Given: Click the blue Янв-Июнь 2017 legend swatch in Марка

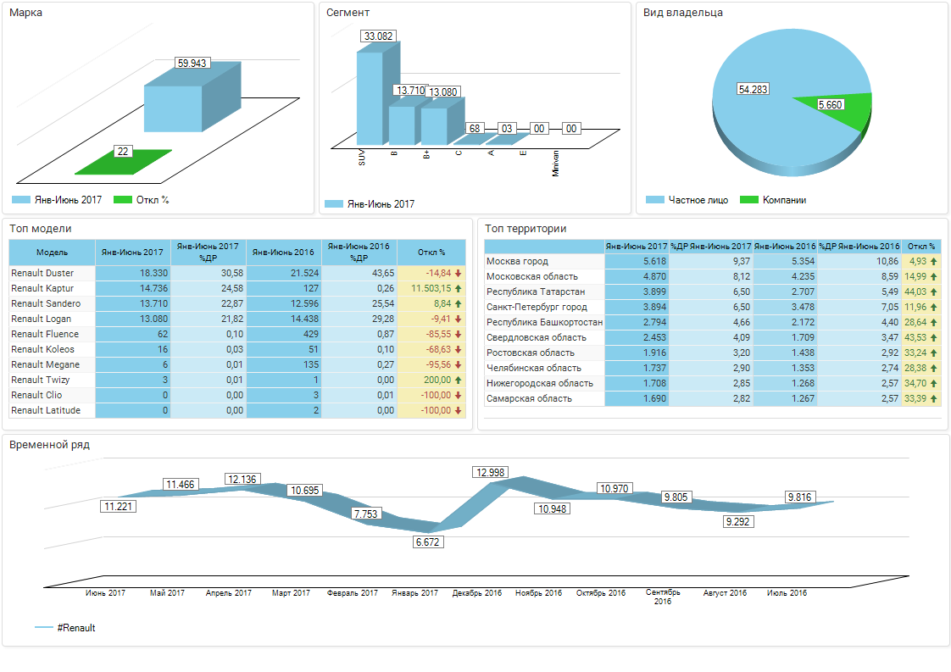Looking at the screenshot, I should [21, 199].
